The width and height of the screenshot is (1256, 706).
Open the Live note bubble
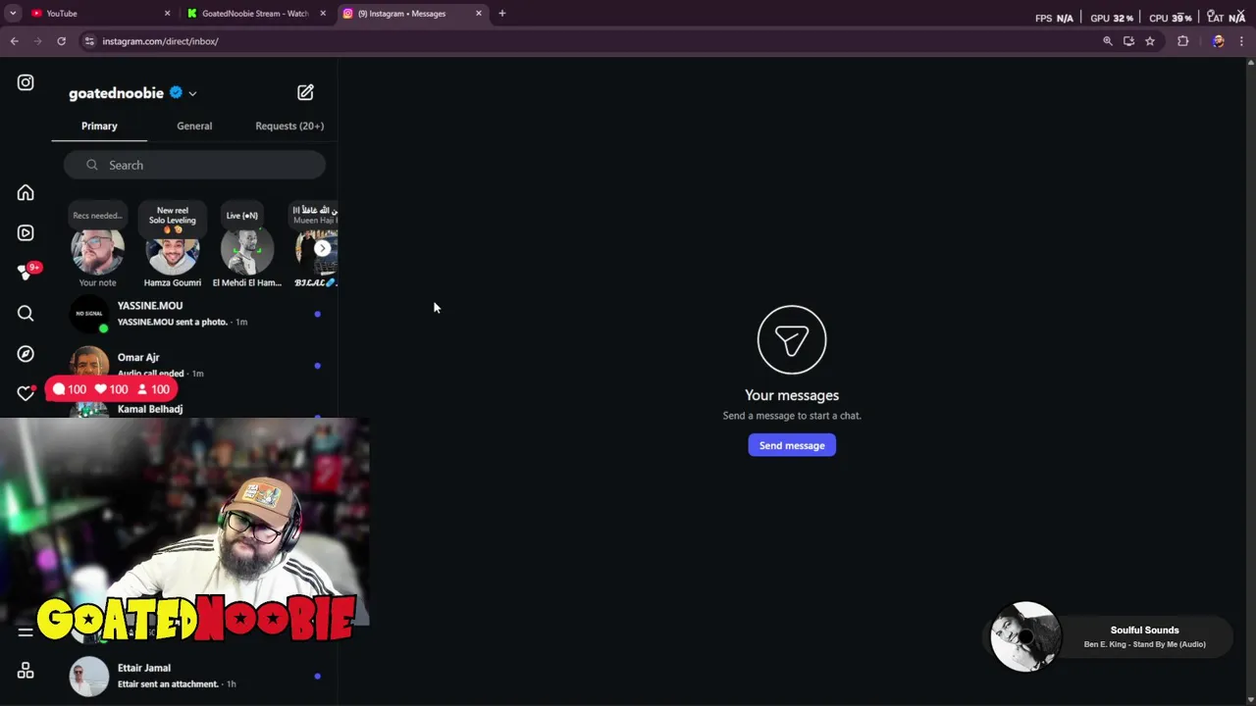[242, 216]
